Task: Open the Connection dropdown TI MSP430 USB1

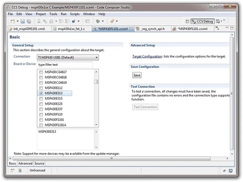Action: [x=68, y=57]
